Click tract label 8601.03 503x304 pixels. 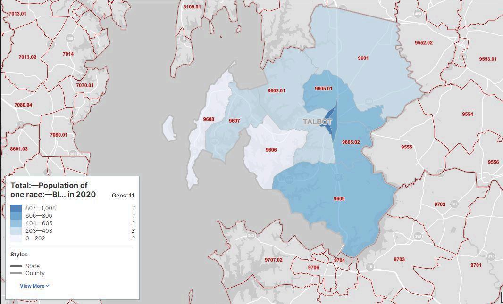coord(18,148)
